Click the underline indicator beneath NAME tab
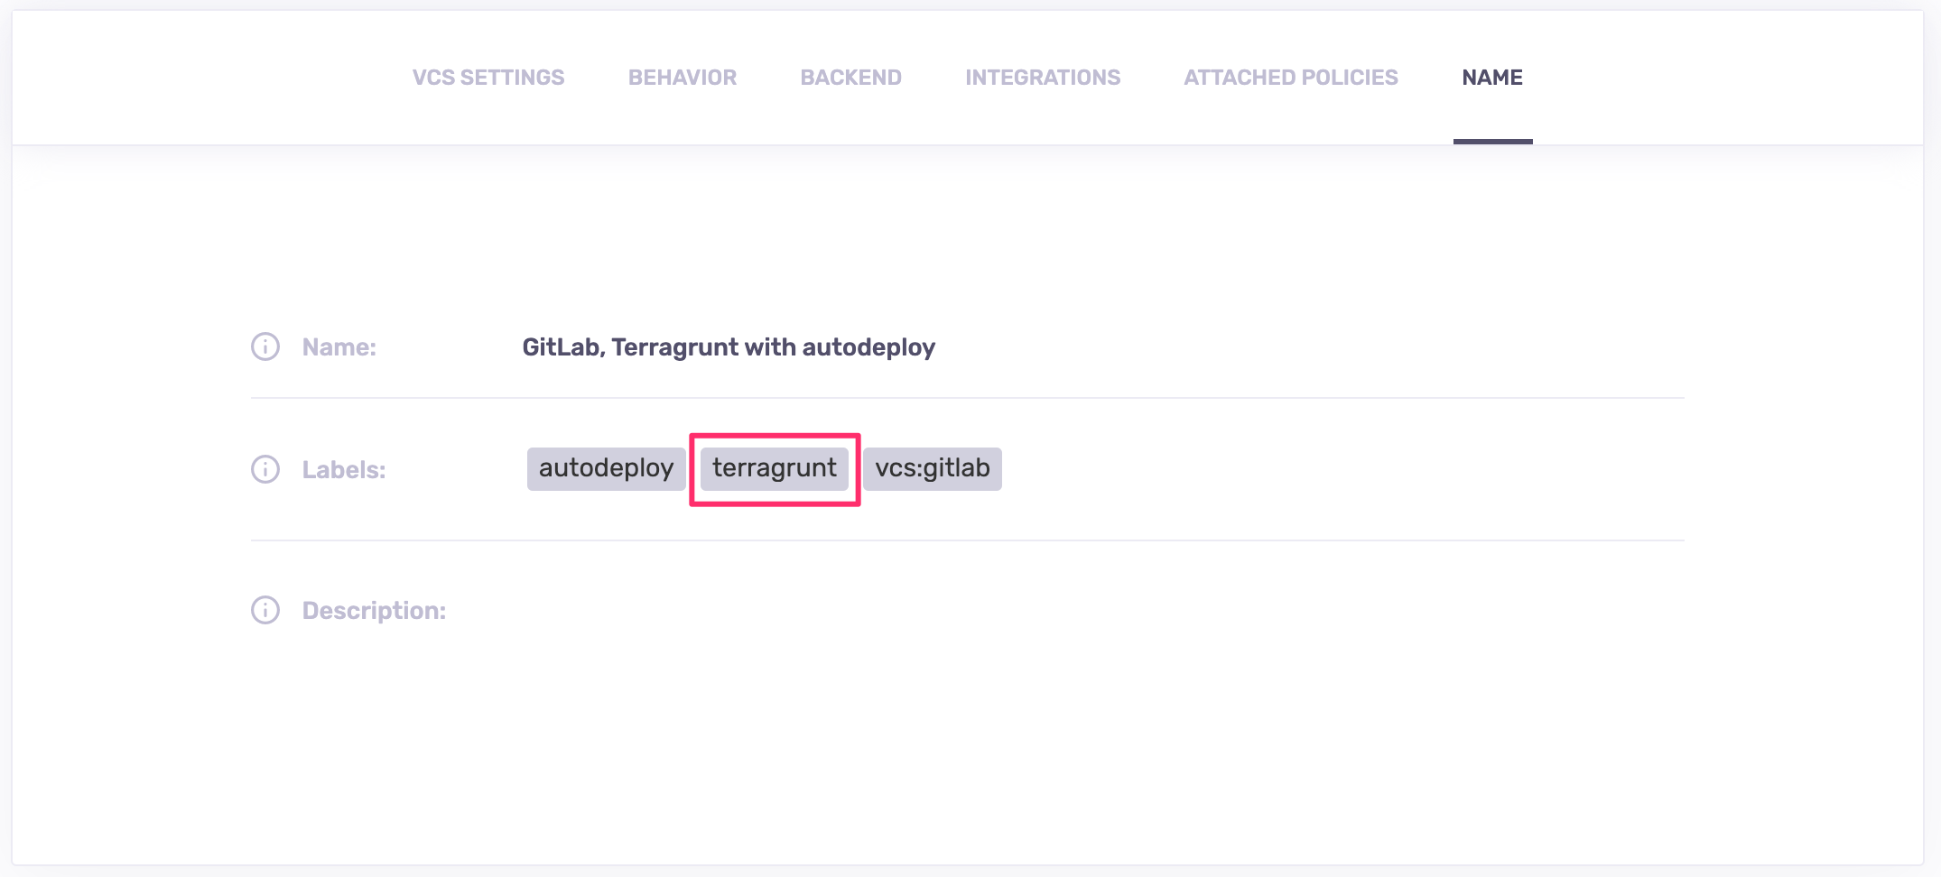Image resolution: width=1941 pixels, height=877 pixels. [1492, 142]
